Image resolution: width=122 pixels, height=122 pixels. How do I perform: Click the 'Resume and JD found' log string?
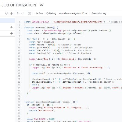point(76,68)
